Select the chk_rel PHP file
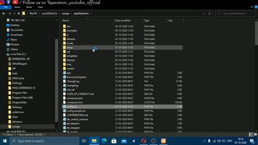The width and height of the screenshot is (258, 145). [122, 90]
